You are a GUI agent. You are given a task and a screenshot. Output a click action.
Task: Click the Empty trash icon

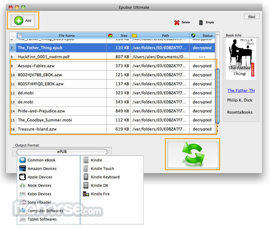coord(201,22)
